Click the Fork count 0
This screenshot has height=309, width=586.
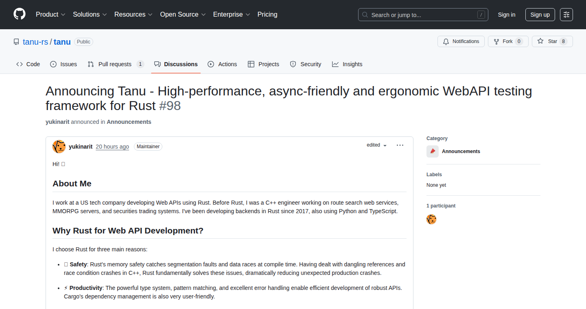pos(519,41)
